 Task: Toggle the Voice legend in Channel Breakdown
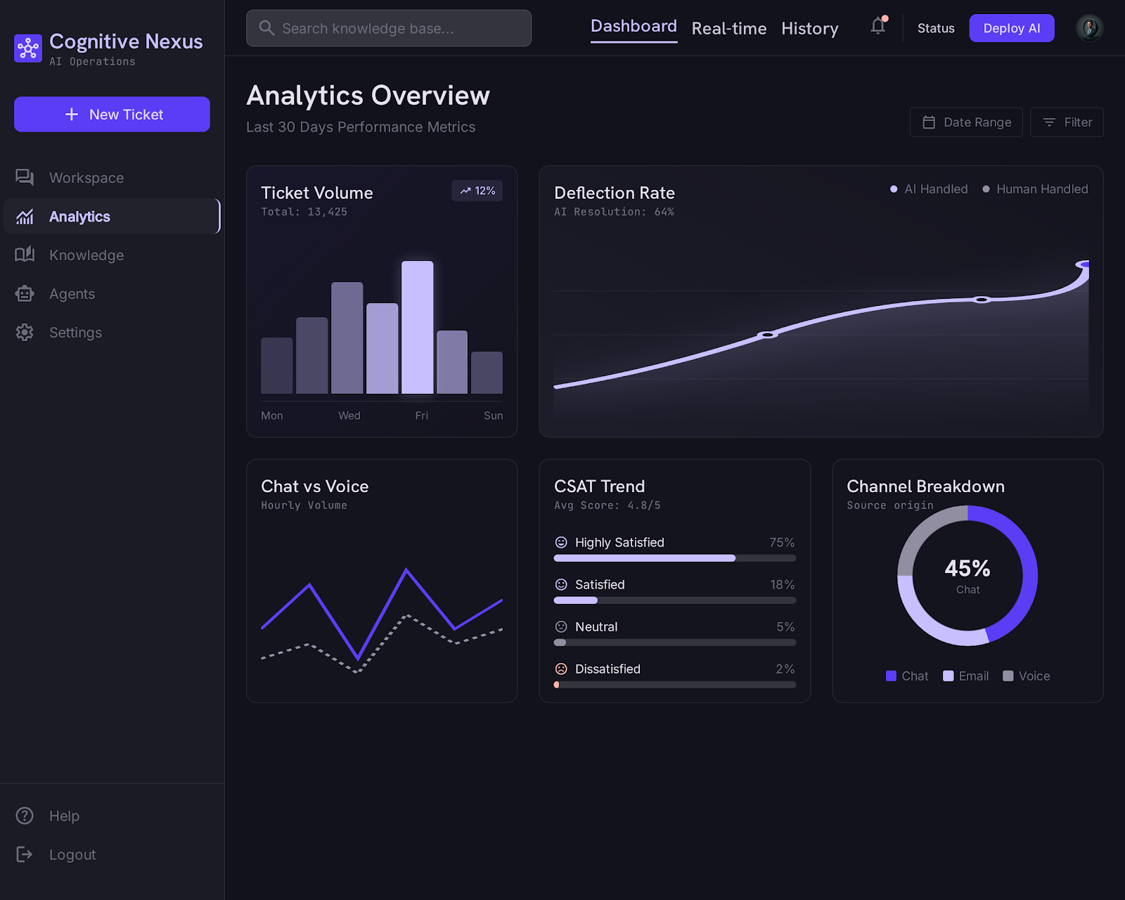click(1026, 676)
